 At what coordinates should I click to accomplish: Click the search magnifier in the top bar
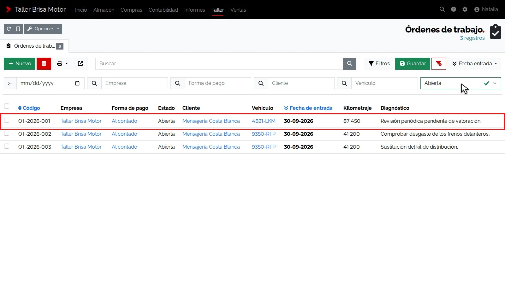(x=442, y=9)
